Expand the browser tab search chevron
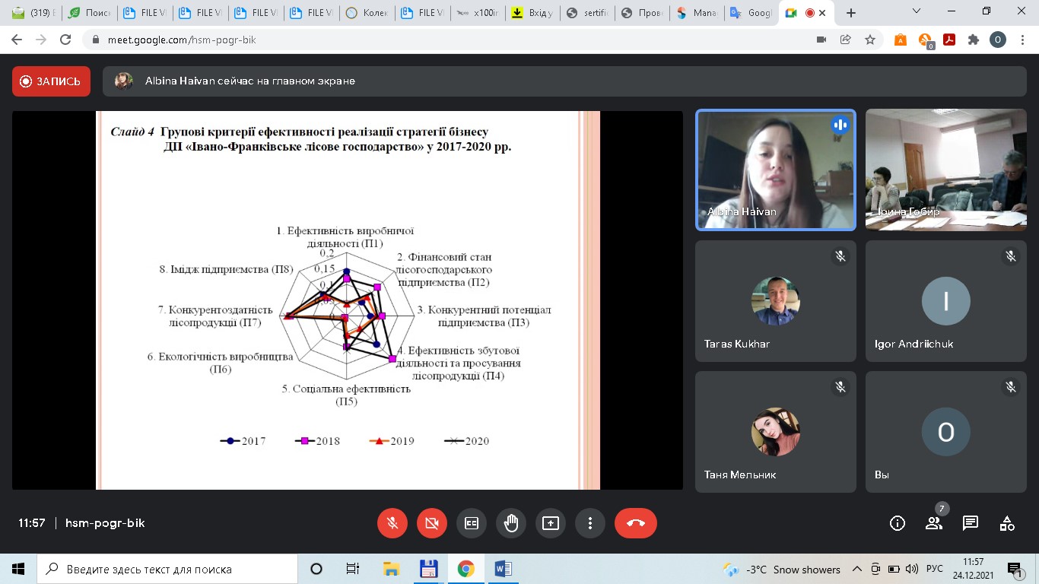Screen dimensions: 1039x584 [x=917, y=12]
